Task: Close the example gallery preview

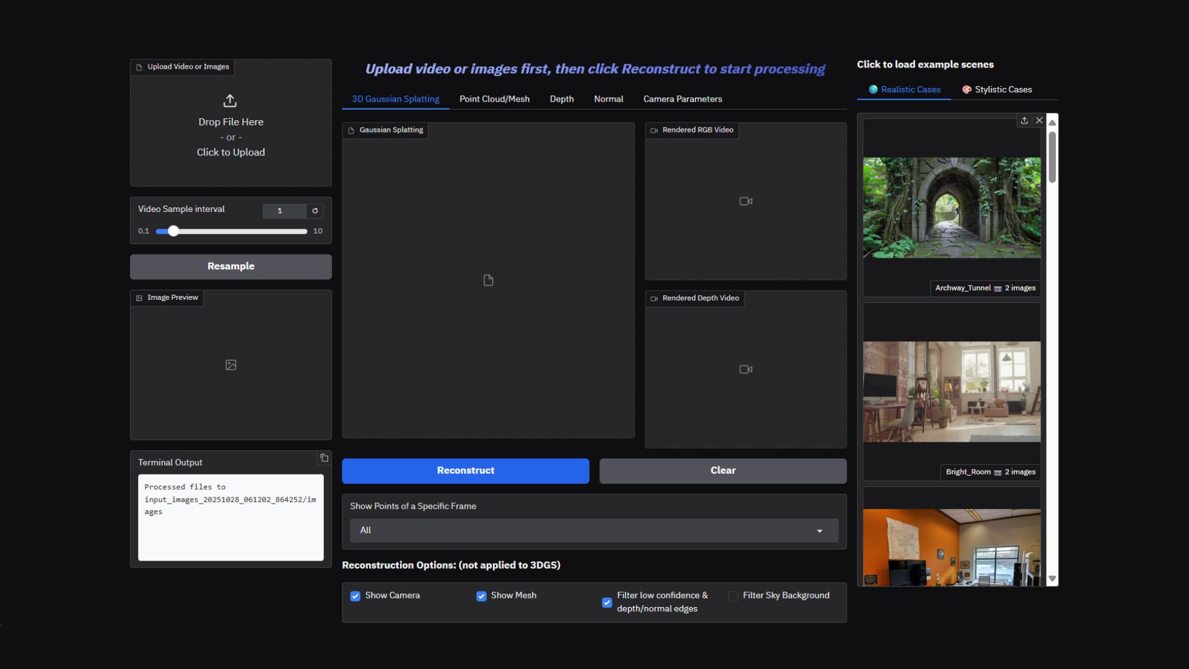Action: 1039,121
